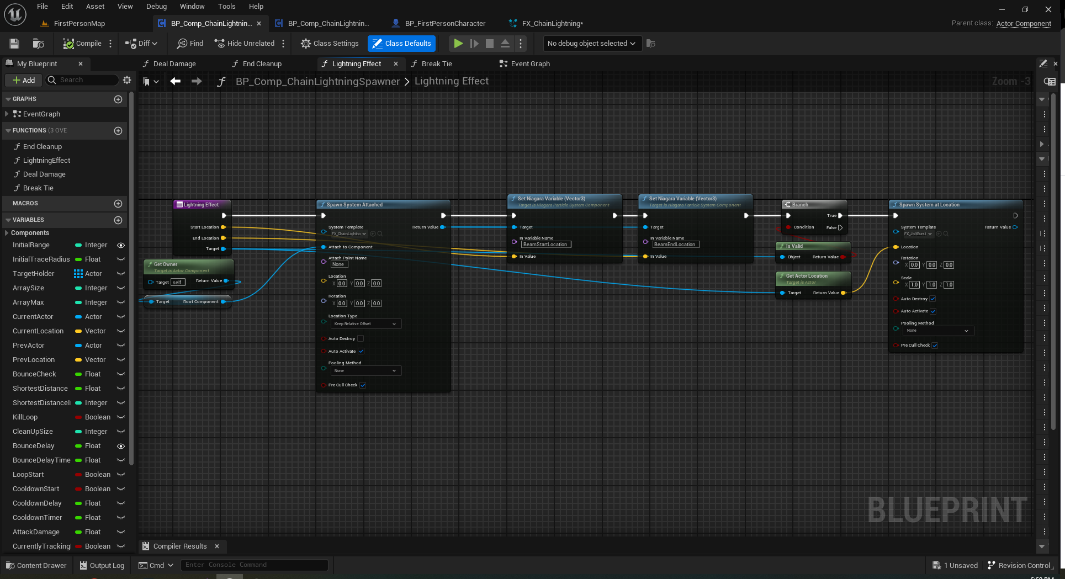The image size is (1065, 579).
Task: Add a new graph with the plus icon
Action: [x=118, y=99]
